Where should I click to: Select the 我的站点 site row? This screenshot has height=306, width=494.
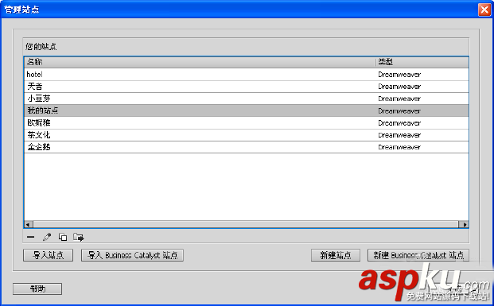(247, 110)
